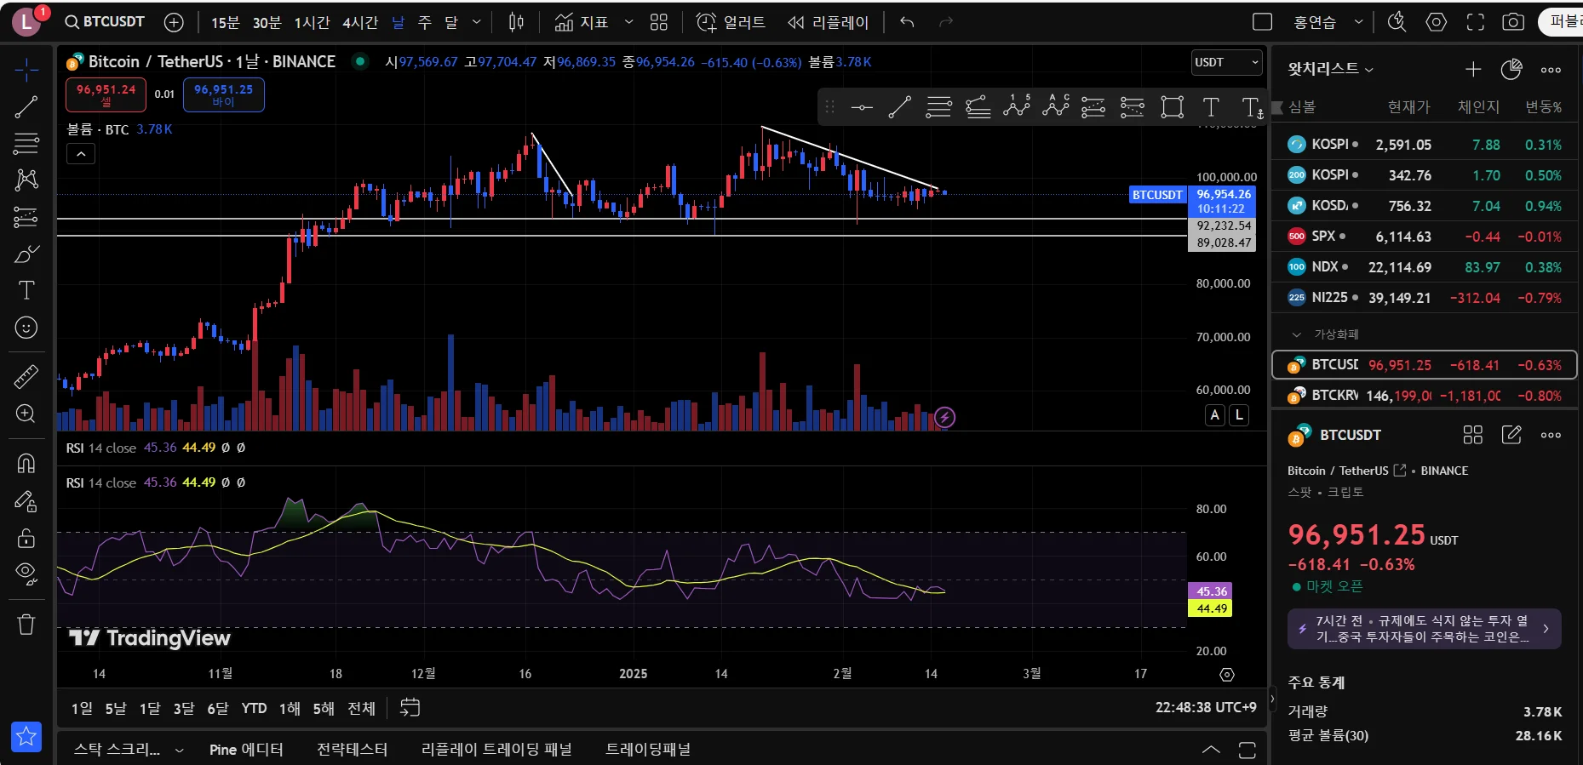The width and height of the screenshot is (1583, 765).
Task: Open the USDT currency dropdown
Action: [x=1226, y=62]
